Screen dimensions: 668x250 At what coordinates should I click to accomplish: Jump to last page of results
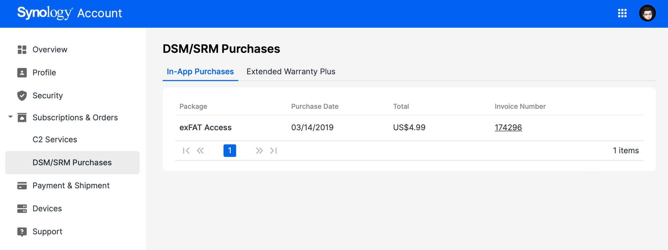tap(274, 151)
